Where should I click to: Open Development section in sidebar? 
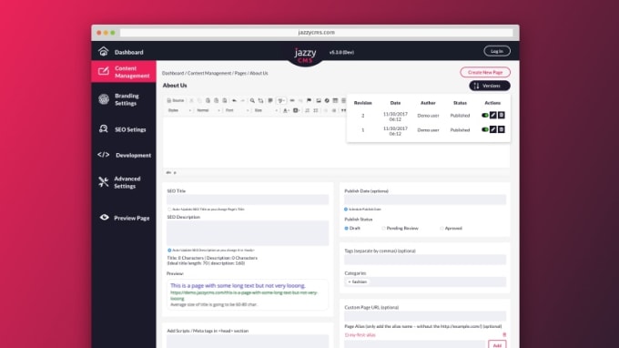124,155
